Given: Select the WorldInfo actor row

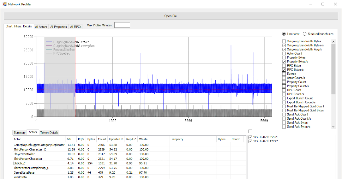Looking at the screenshot, I should point(91,177).
